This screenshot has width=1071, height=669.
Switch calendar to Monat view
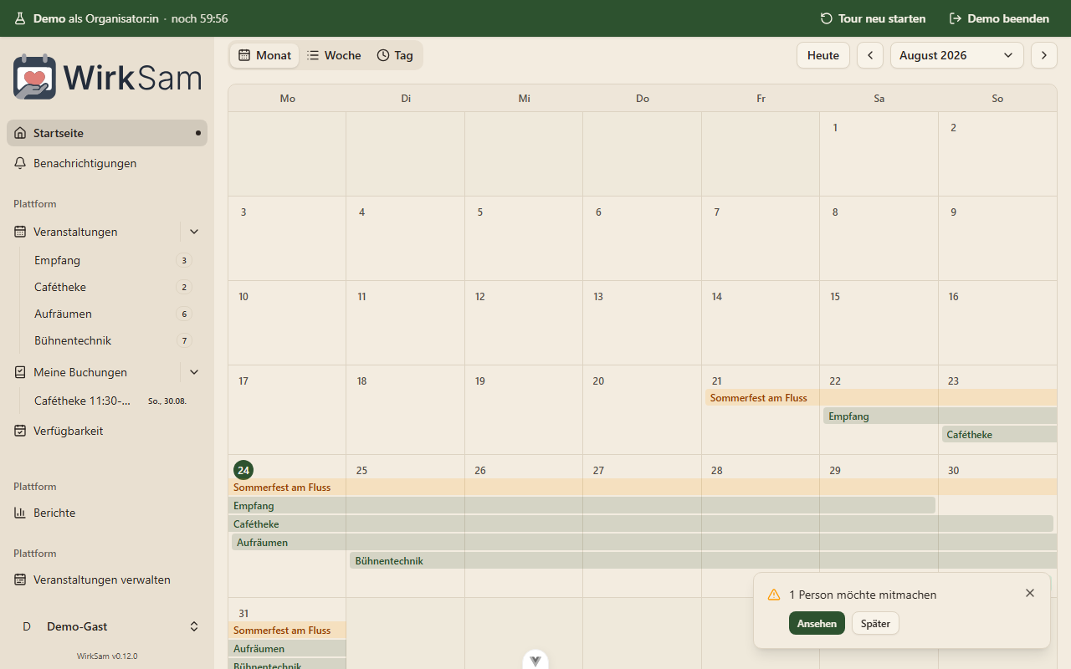point(264,55)
